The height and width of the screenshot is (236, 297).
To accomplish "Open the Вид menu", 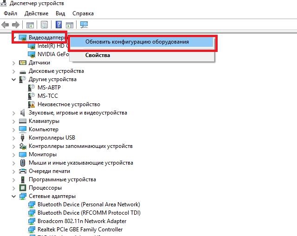I will pyautogui.click(x=60, y=13).
